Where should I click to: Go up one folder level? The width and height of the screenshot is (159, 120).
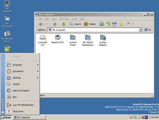point(64,24)
